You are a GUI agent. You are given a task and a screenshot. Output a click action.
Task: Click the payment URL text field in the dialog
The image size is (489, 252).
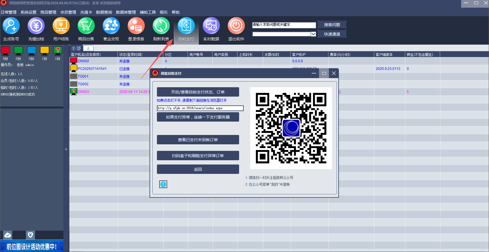(200, 108)
